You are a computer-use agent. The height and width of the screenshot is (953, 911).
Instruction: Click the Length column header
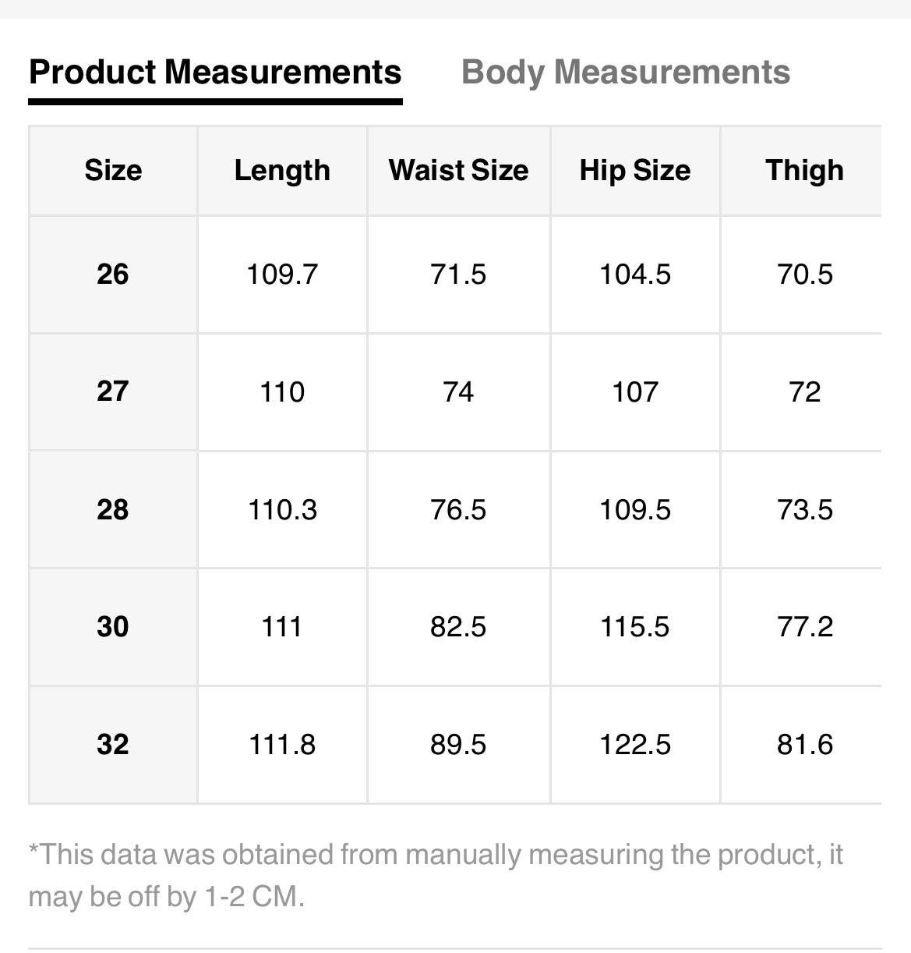coord(282,170)
